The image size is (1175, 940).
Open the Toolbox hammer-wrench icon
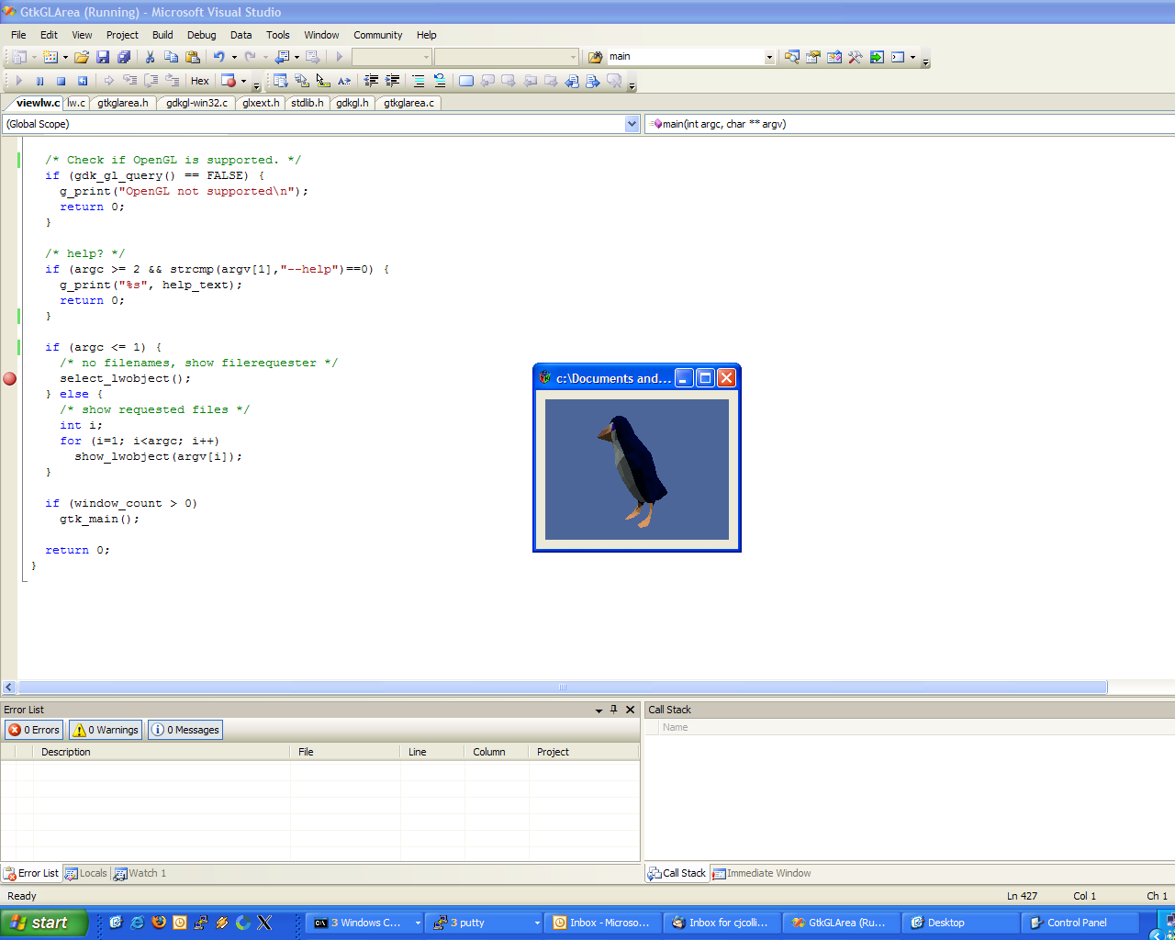tap(855, 57)
